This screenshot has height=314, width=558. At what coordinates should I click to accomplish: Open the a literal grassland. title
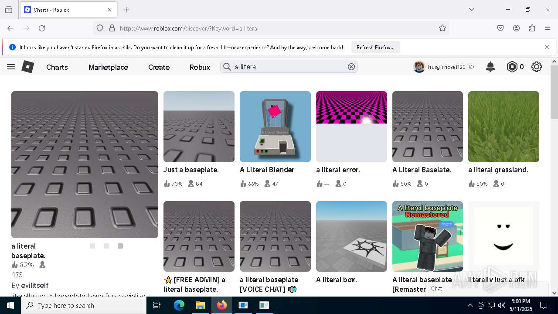[x=498, y=170]
